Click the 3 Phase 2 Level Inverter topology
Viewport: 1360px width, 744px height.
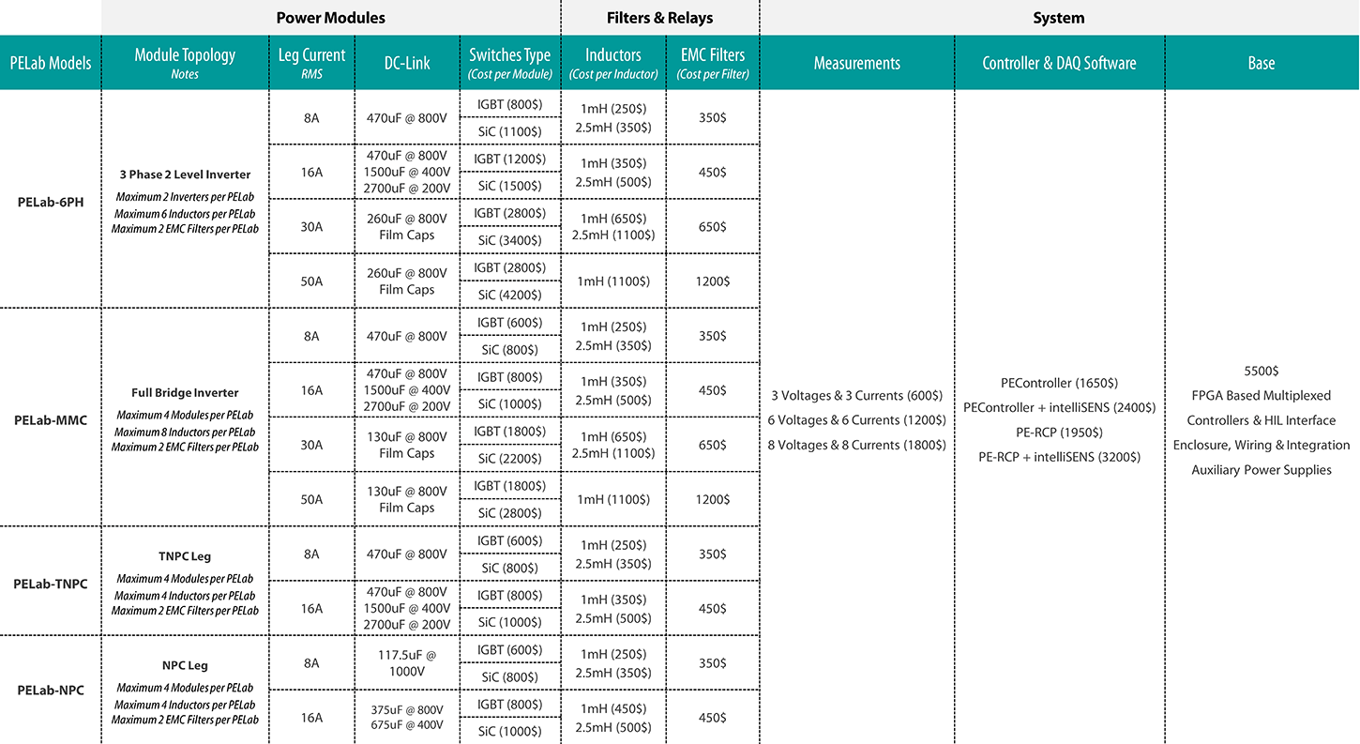[x=185, y=175]
